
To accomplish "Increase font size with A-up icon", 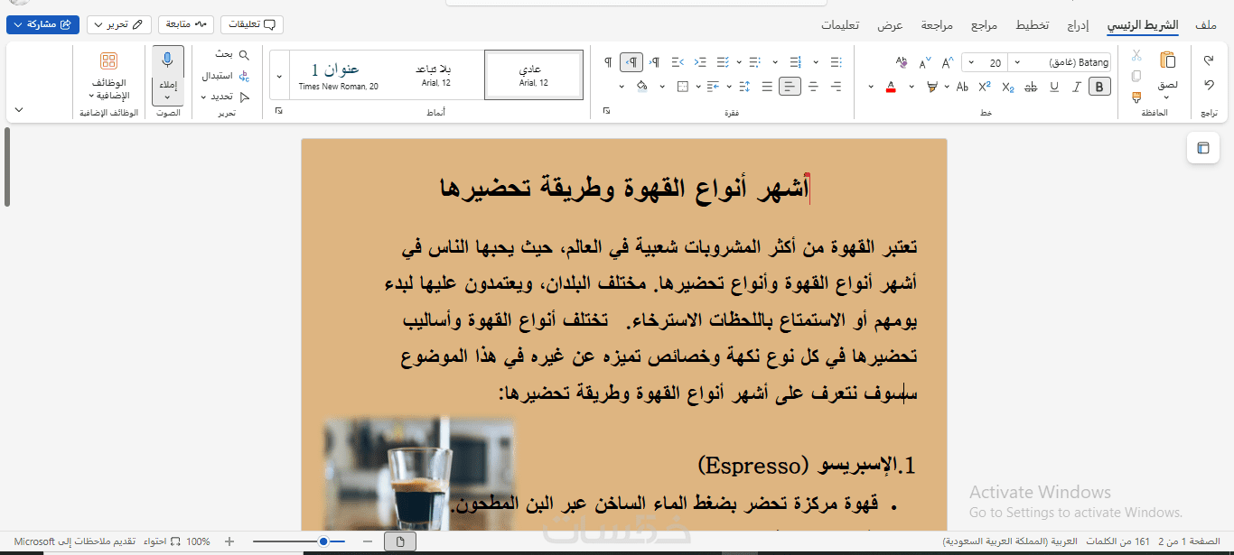I will tap(947, 62).
